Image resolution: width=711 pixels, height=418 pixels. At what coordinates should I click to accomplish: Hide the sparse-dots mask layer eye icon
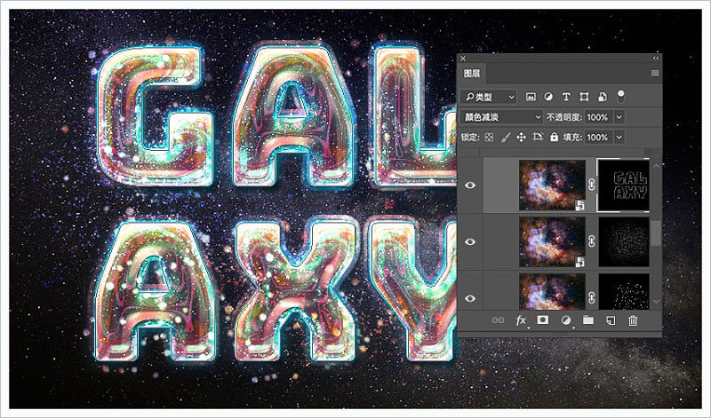click(x=470, y=298)
